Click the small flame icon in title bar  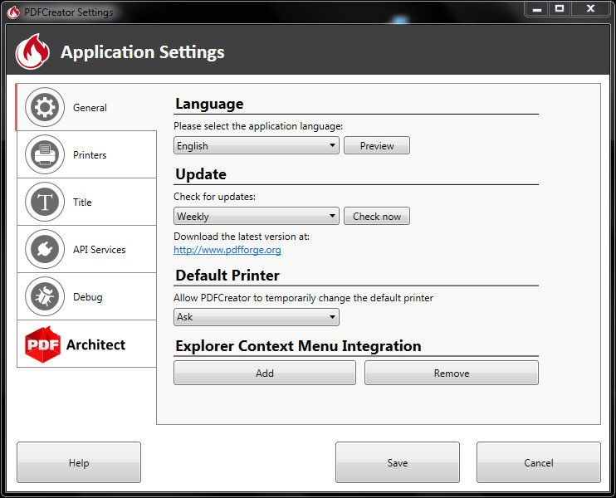(13, 12)
